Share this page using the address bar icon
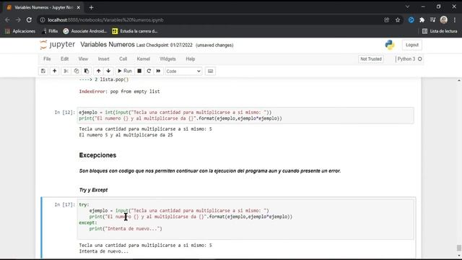 click(387, 20)
